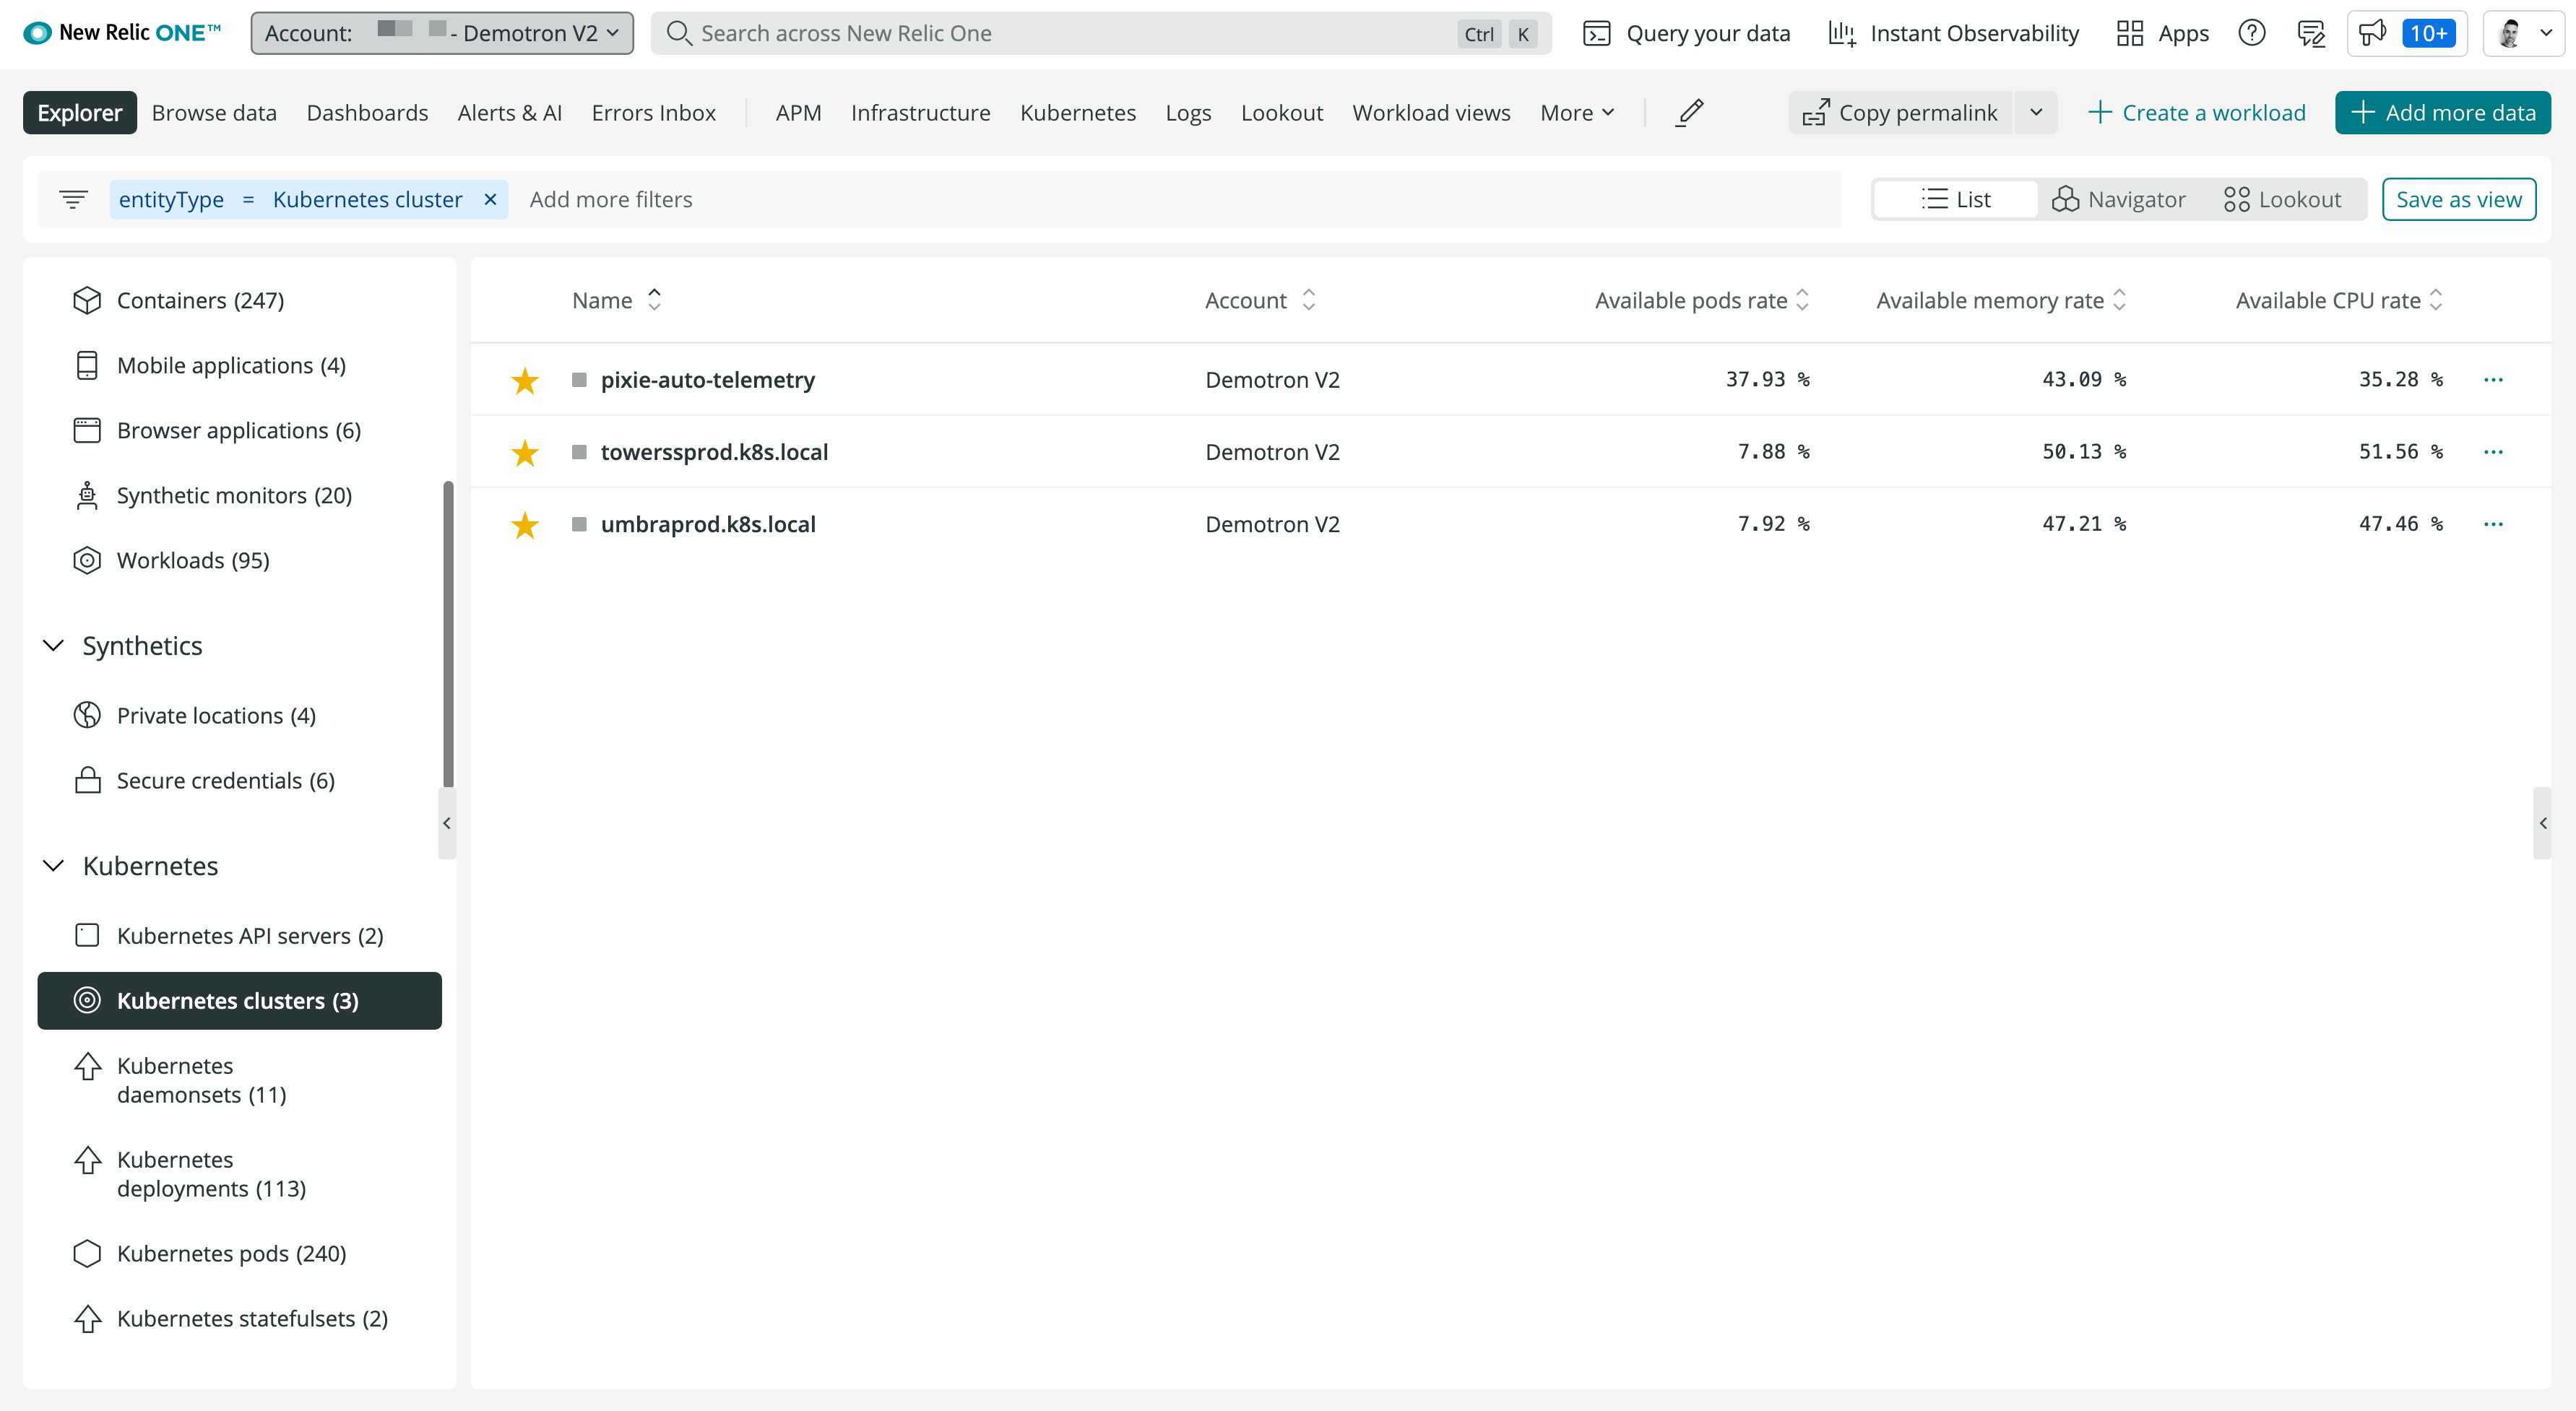Image resolution: width=2576 pixels, height=1411 pixels.
Task: Toggle favorite star for towerssprod.k8s.local
Action: (x=525, y=453)
